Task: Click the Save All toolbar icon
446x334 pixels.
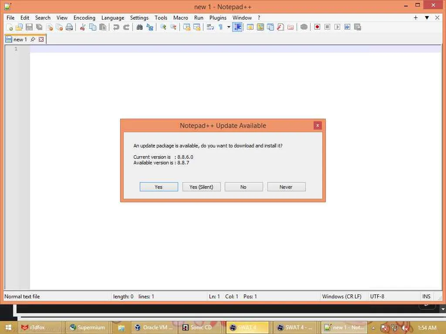Action: 39,27
